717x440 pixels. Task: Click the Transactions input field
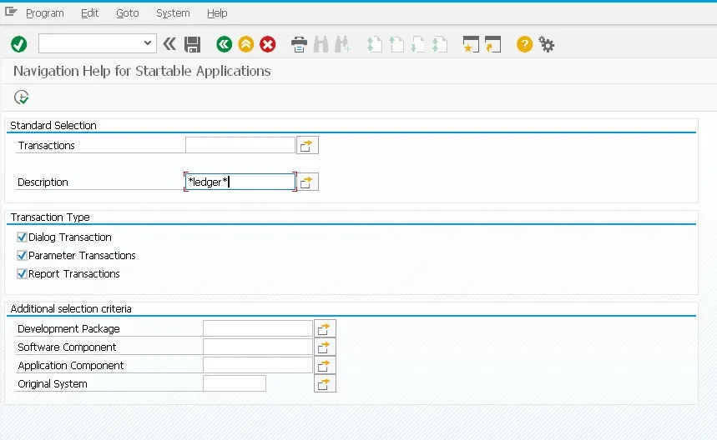pos(240,145)
